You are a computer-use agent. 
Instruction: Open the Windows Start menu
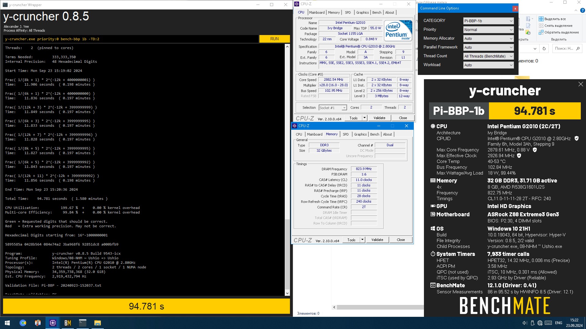pos(7,323)
